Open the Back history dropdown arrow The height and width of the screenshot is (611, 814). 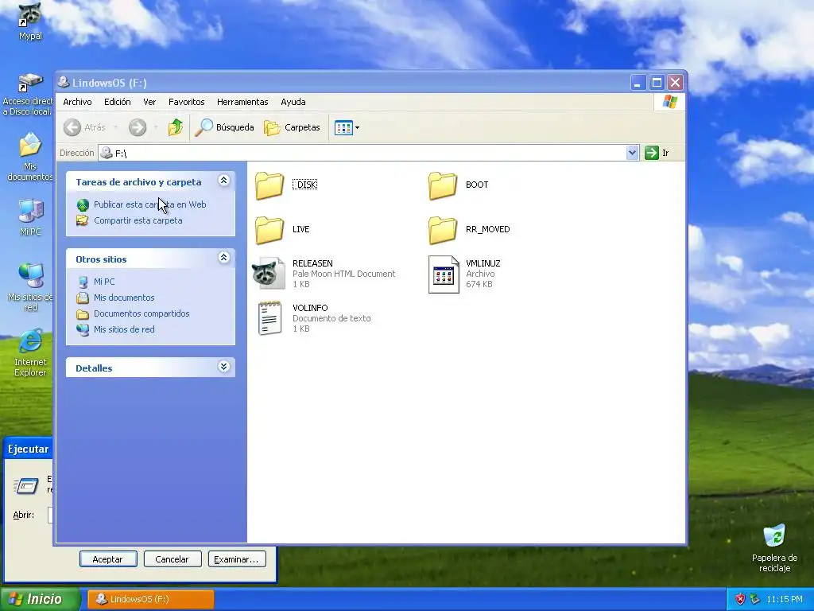click(x=115, y=127)
